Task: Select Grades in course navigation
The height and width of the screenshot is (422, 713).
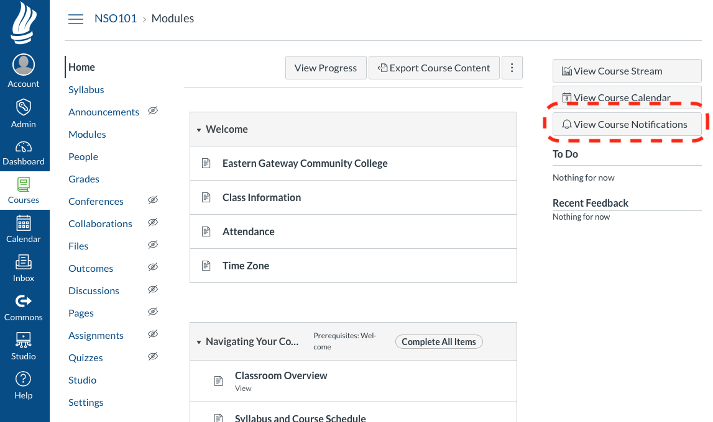Action: (84, 179)
